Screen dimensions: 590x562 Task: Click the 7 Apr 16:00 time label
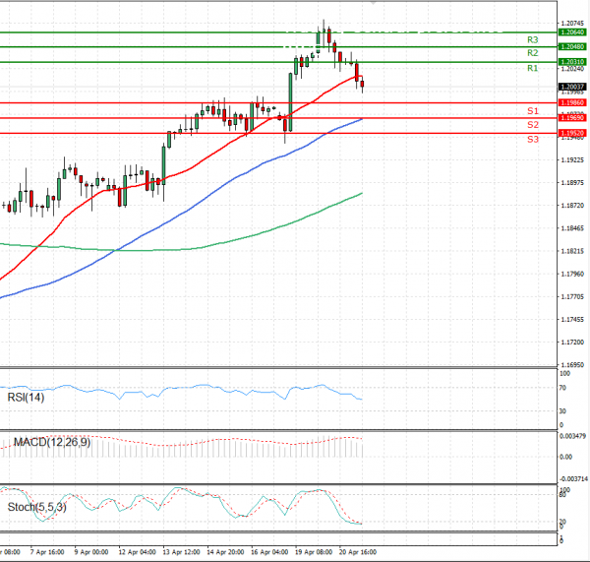(47, 552)
